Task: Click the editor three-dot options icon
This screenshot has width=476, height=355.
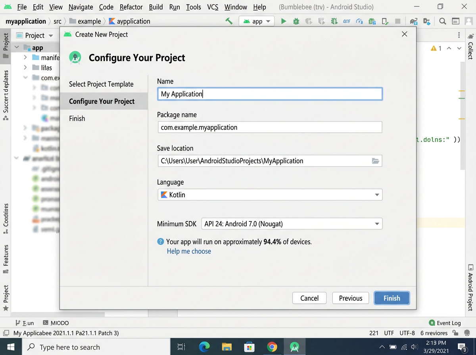Action: coord(459,35)
